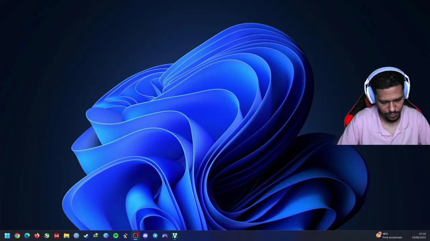This screenshot has height=241, width=430.
Task: Open the weather widget showing 16°C
Action: click(x=389, y=235)
